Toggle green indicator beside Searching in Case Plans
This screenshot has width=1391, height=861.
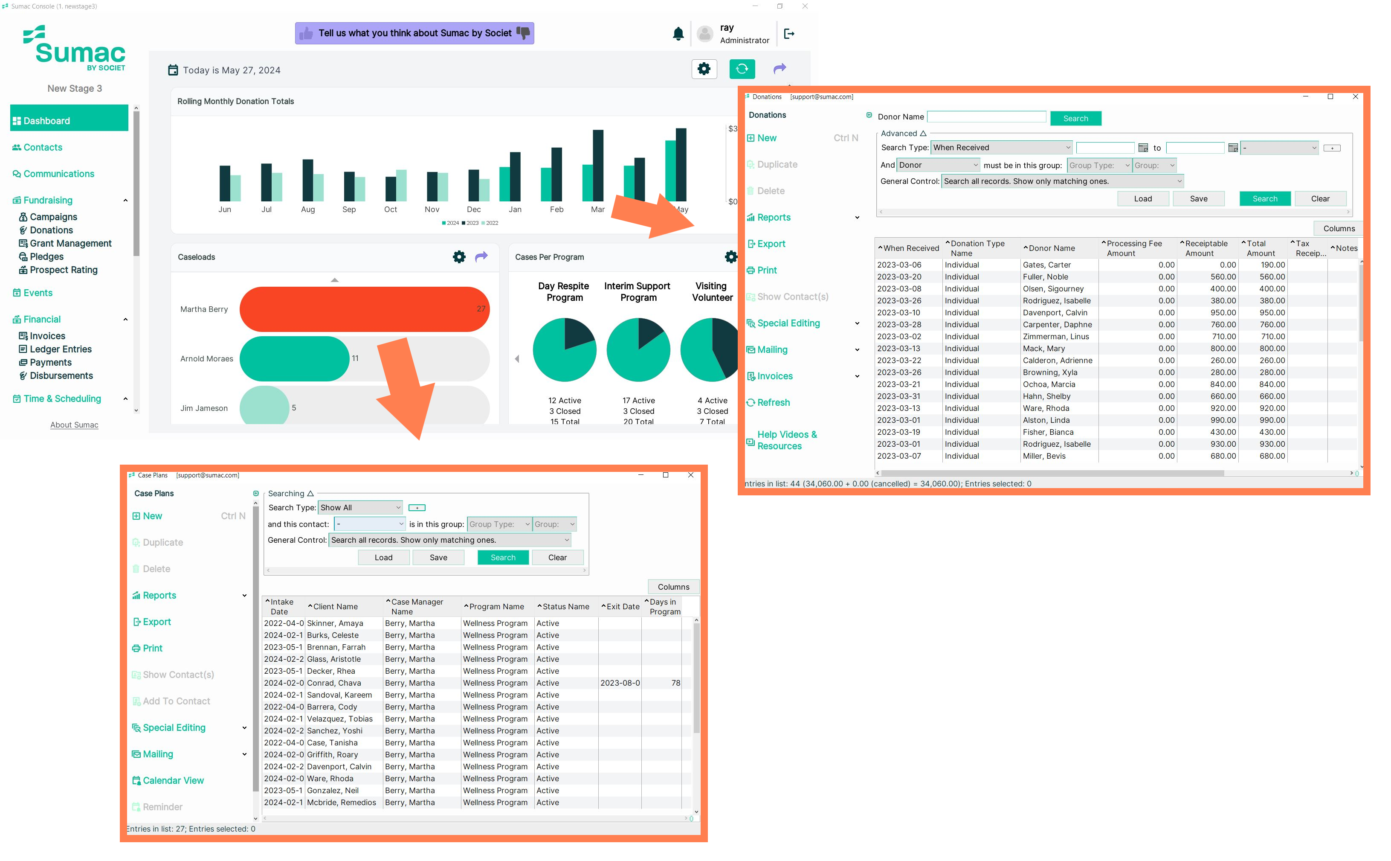(x=255, y=493)
